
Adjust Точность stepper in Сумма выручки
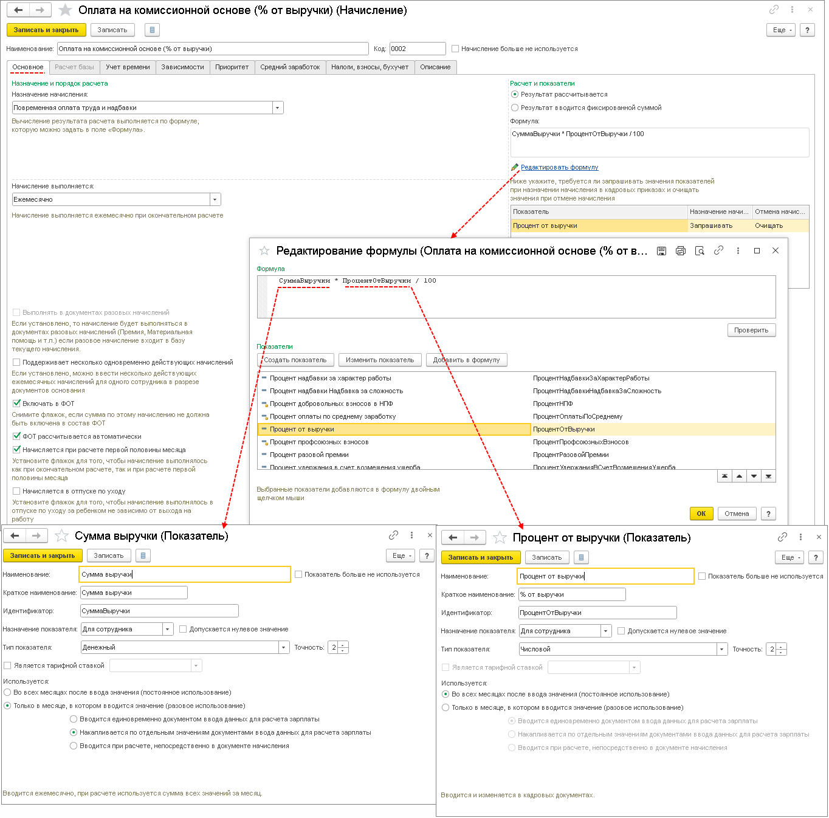[343, 647]
